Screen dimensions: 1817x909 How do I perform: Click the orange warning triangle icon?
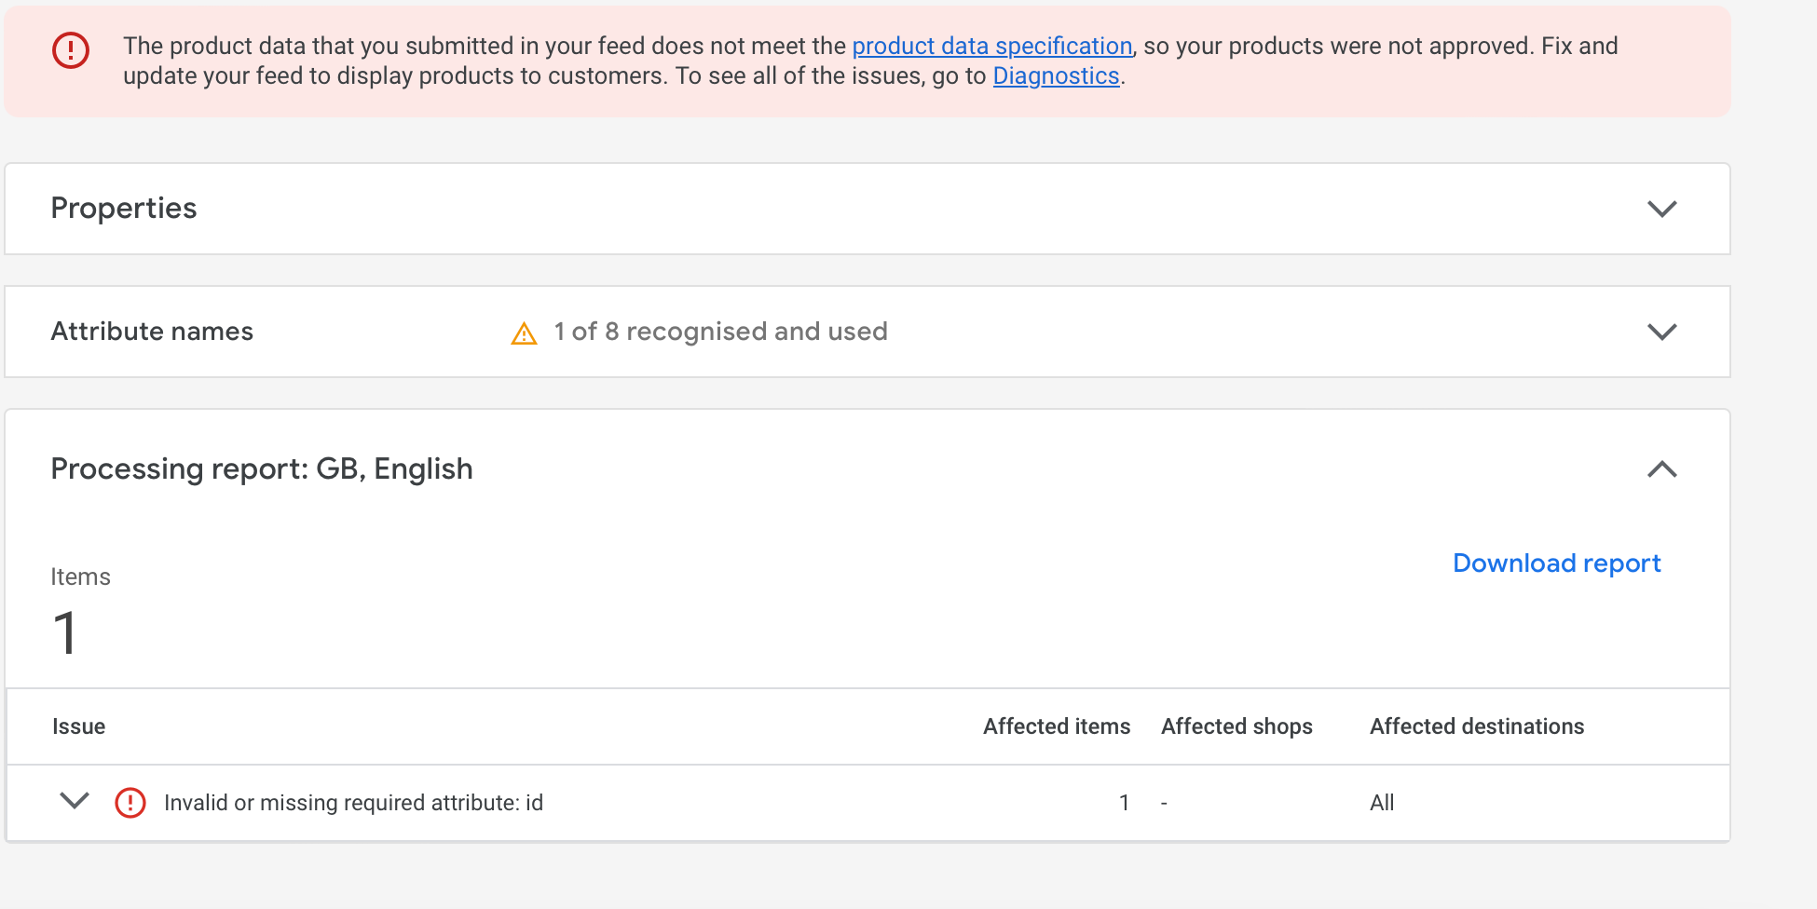pos(525,333)
